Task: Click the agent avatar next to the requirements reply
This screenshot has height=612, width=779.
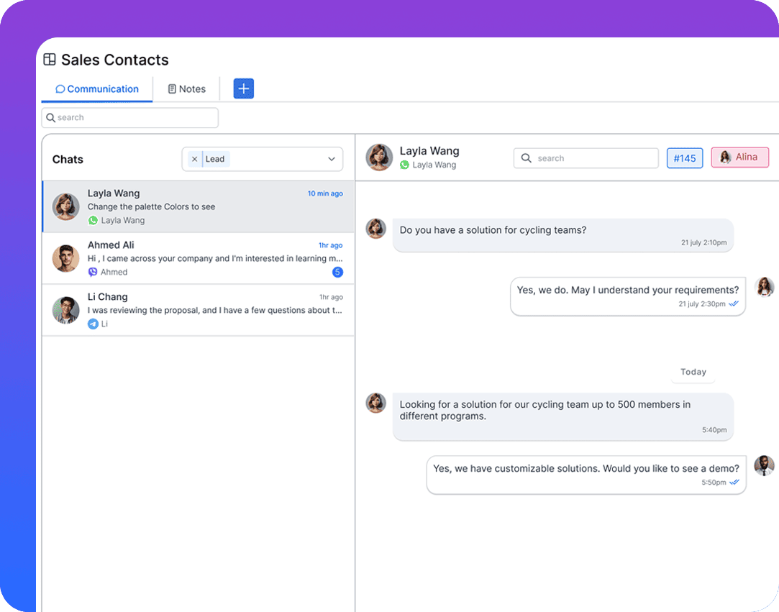Action: coord(764,287)
